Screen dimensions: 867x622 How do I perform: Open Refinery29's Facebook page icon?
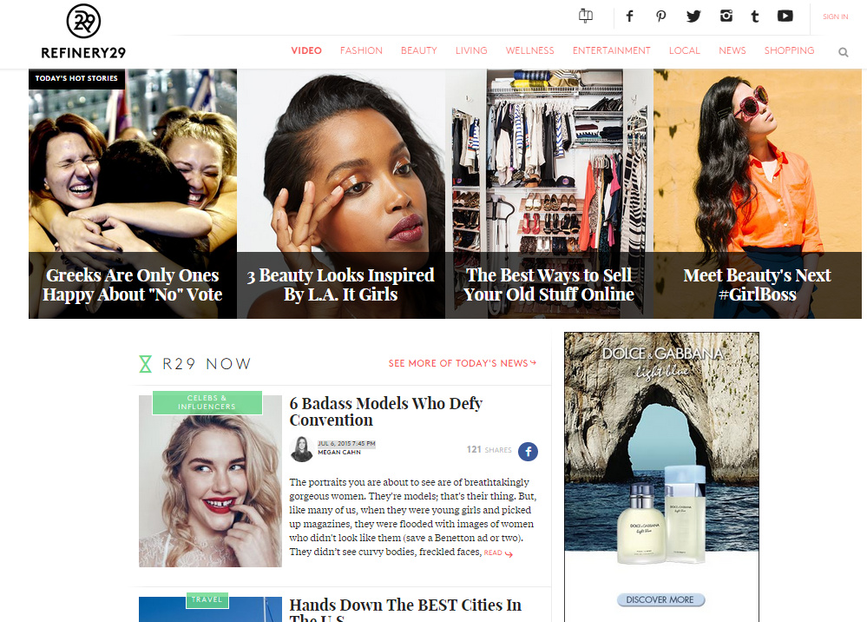(630, 17)
